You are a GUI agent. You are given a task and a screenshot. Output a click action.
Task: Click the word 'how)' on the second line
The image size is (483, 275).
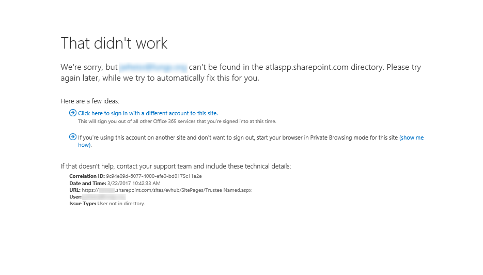(x=85, y=145)
